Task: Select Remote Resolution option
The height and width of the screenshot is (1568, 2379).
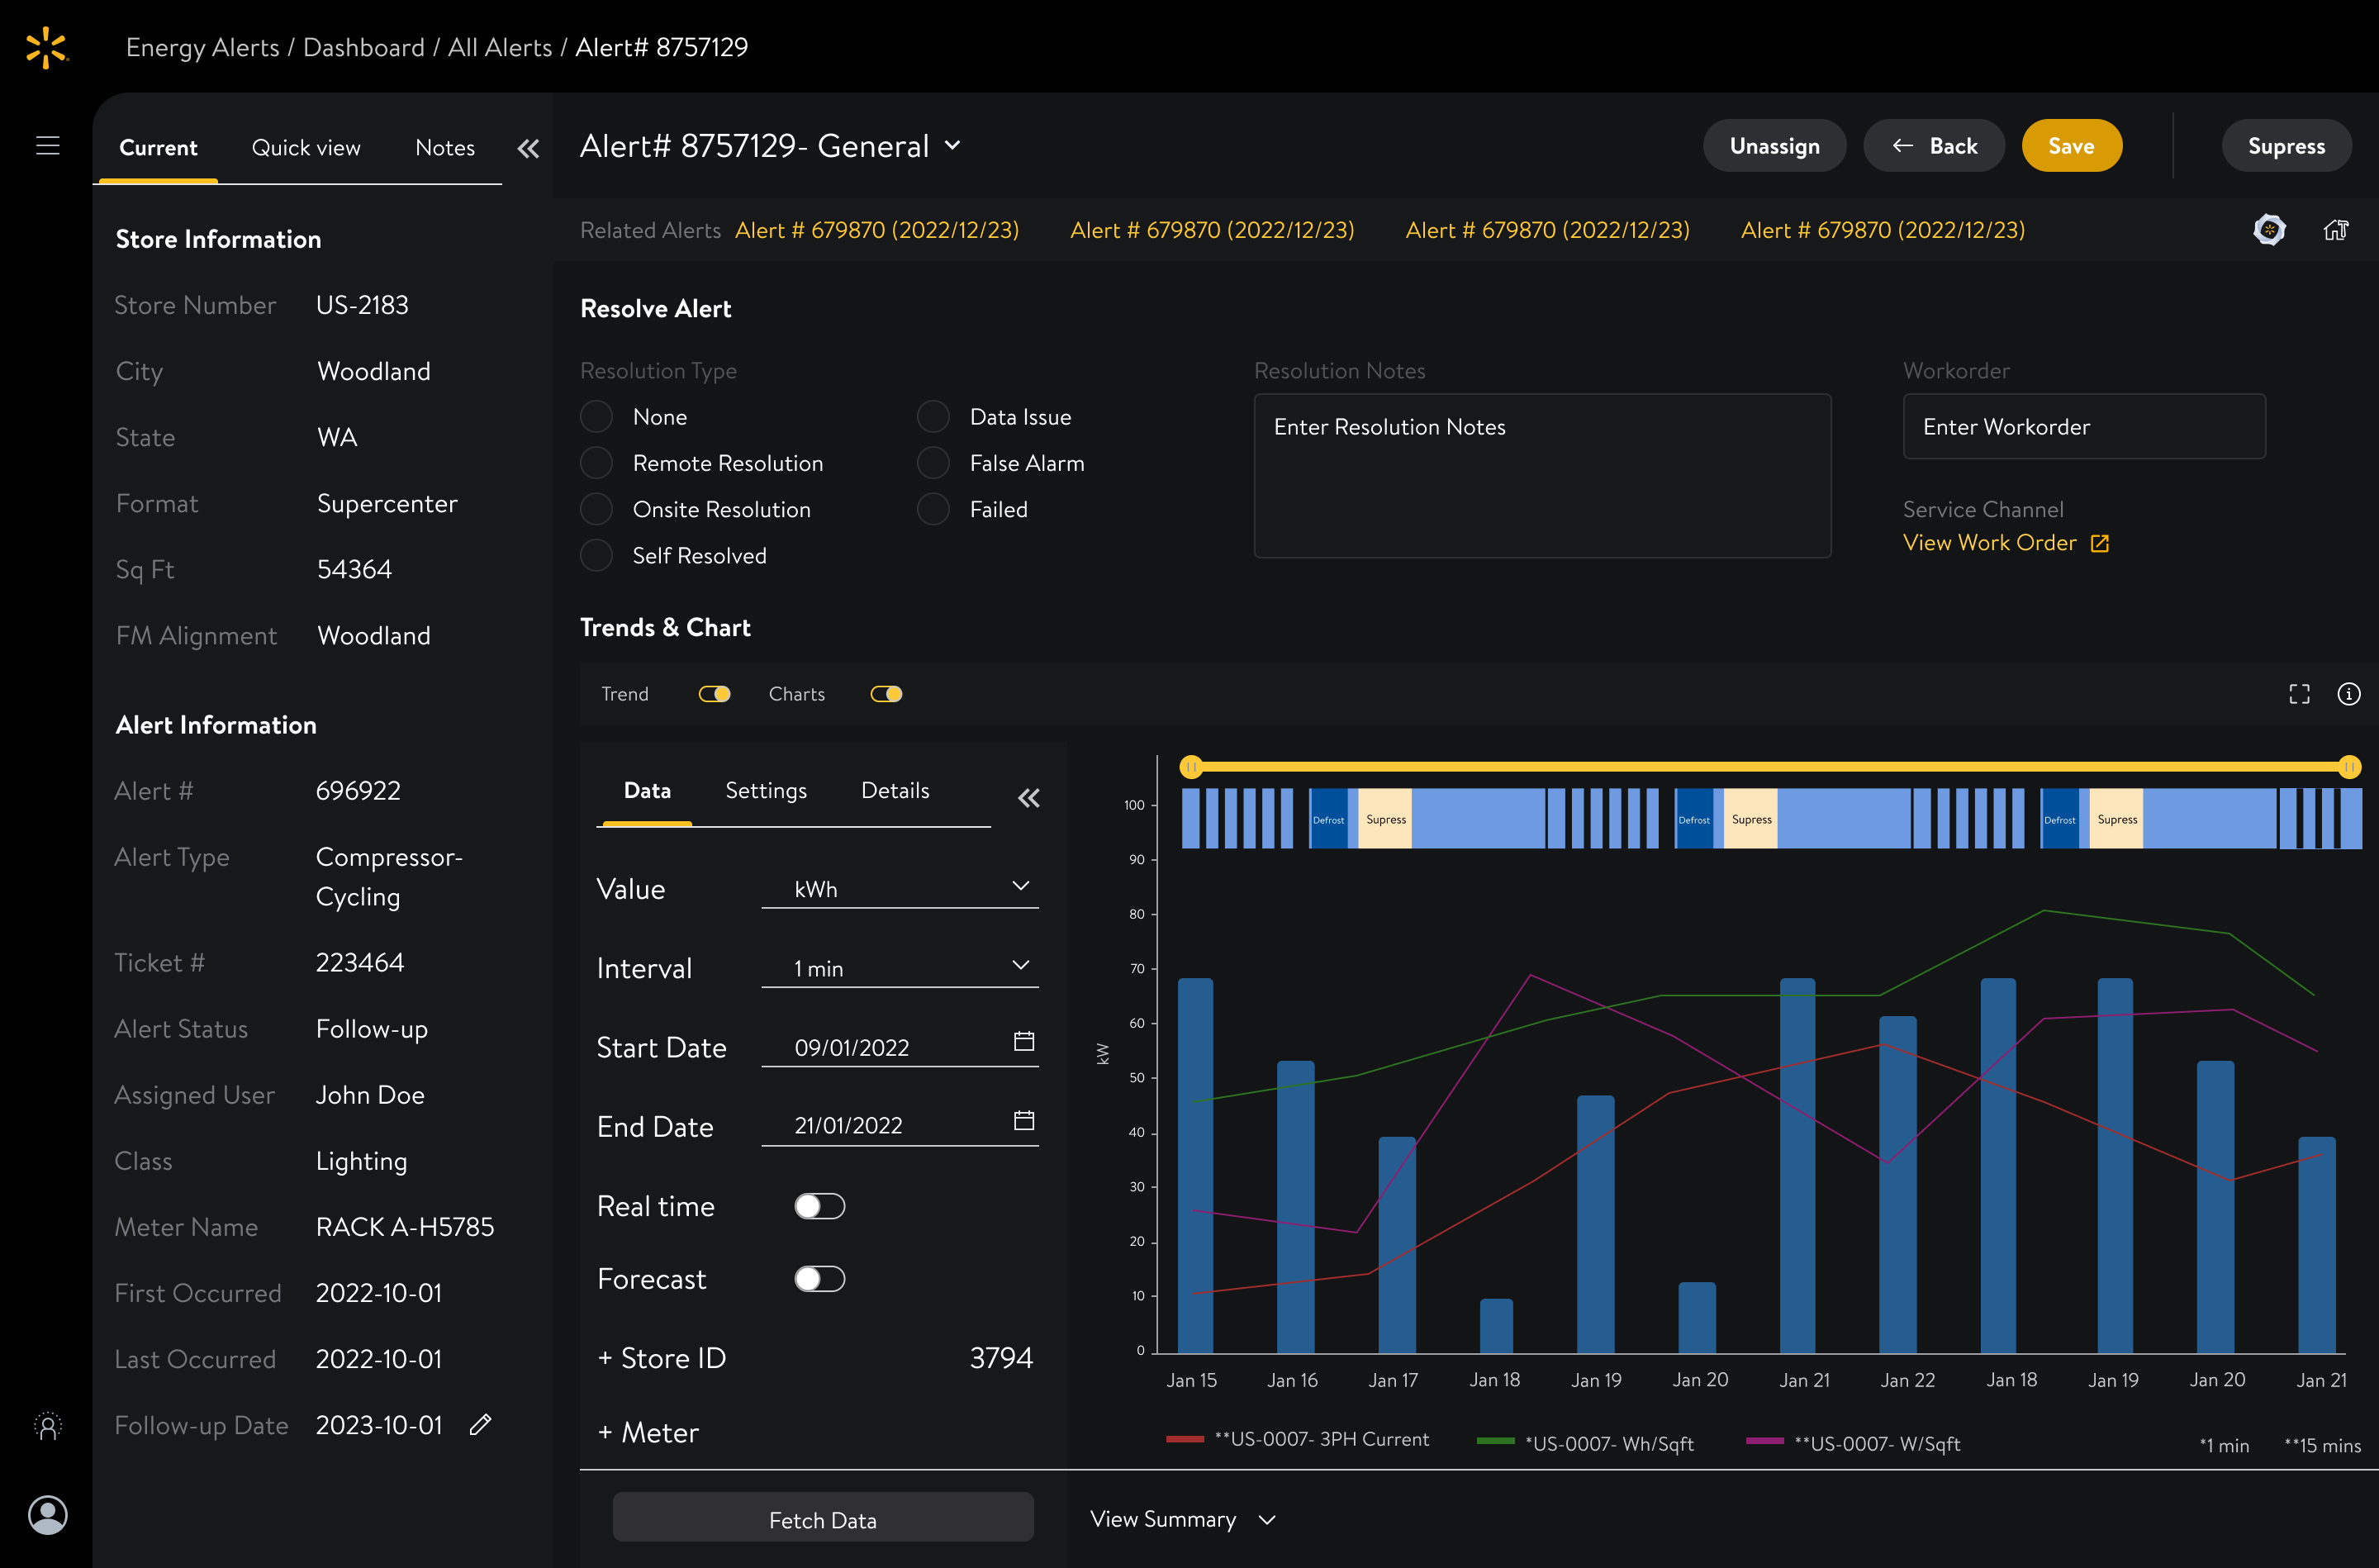Action: pos(596,462)
